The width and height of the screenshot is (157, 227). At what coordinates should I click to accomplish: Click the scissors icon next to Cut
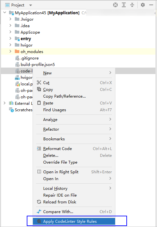[x=39, y=82]
